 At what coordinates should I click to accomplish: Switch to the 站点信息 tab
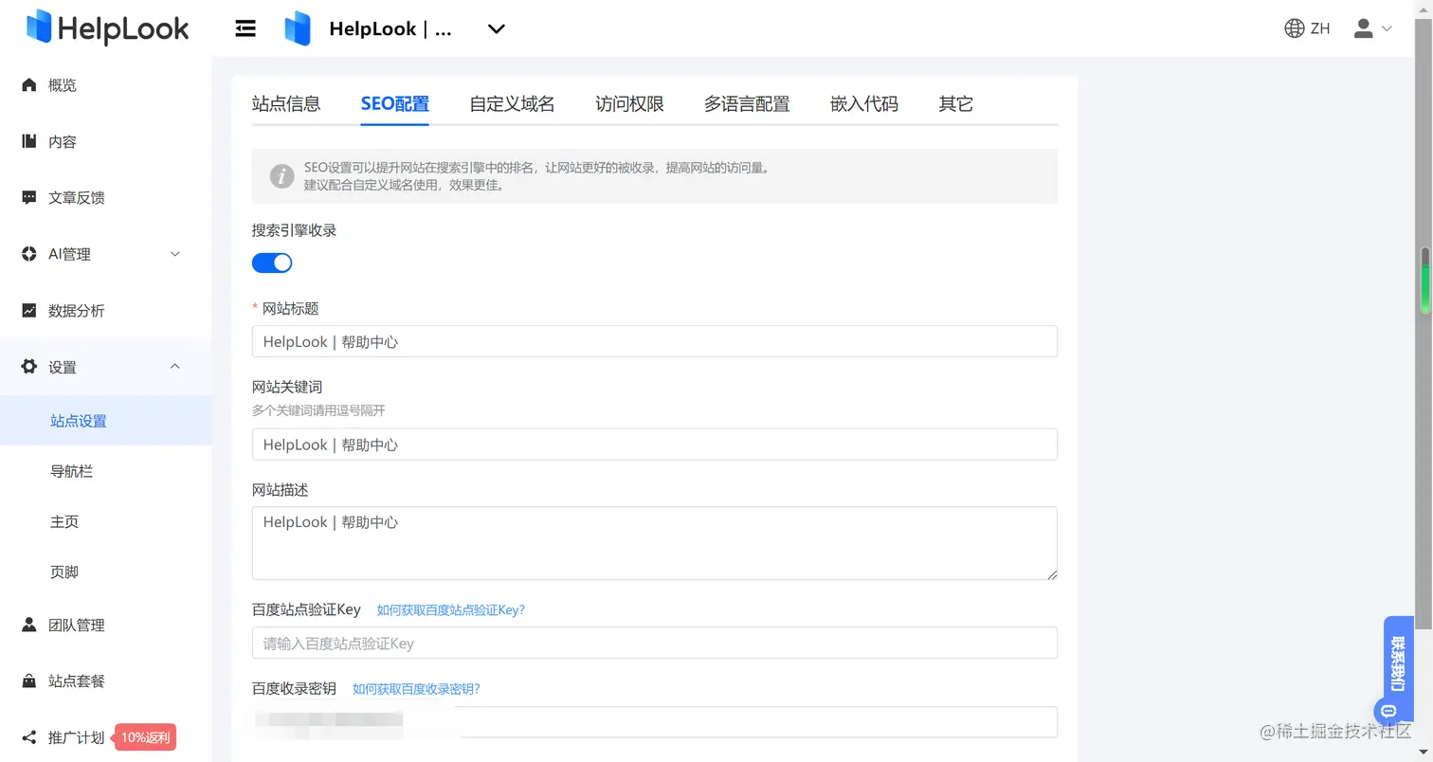point(286,104)
